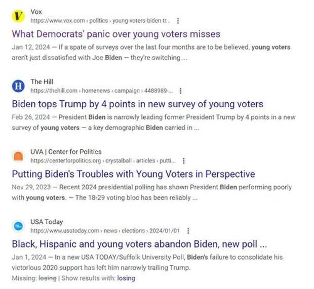Screen dimensions: 314x289
Task: Open three-dot options for The Hill result
Action: [181, 91]
